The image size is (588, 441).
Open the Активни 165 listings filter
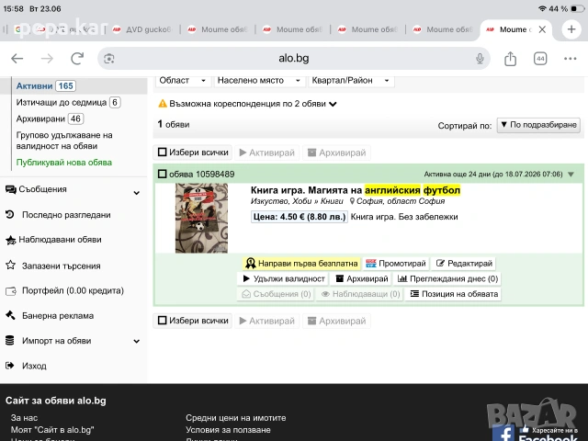coord(46,85)
